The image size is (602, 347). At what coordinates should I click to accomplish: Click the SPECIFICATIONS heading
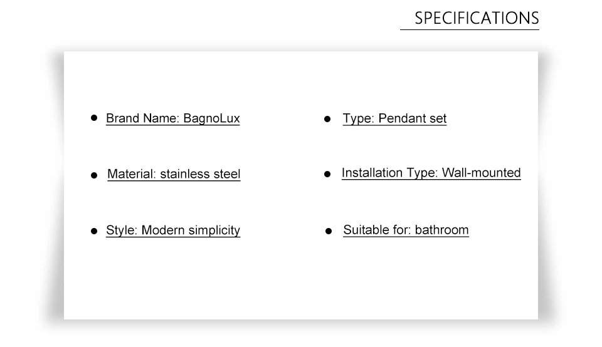pyautogui.click(x=476, y=18)
